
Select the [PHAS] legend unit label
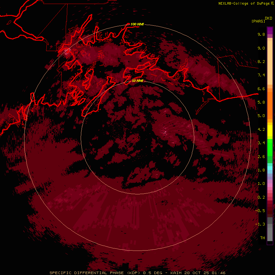coord(258,21)
